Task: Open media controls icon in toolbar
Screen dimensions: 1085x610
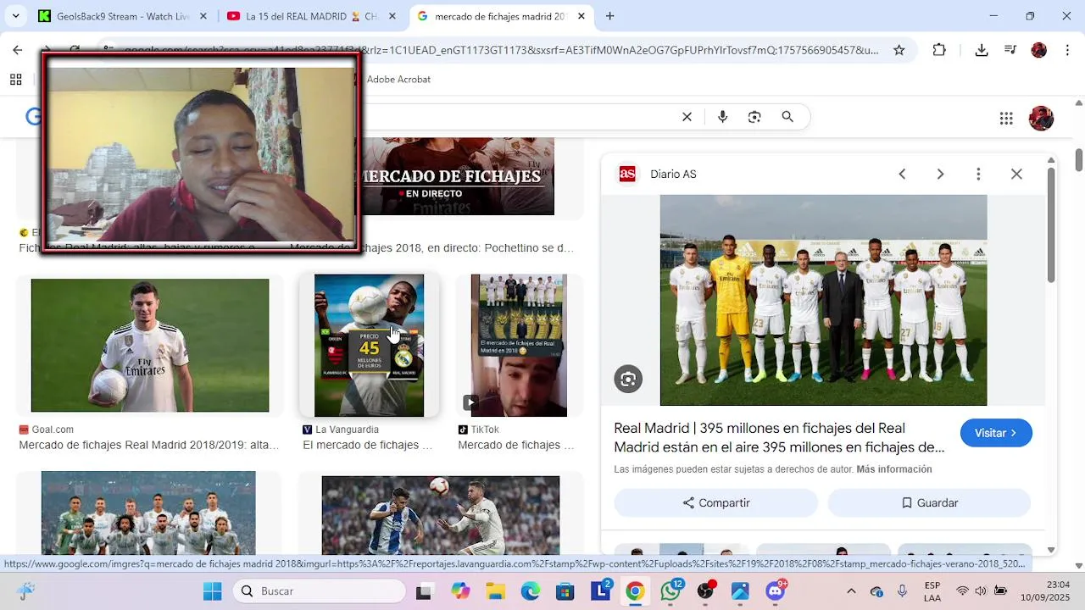Action: point(1010,50)
